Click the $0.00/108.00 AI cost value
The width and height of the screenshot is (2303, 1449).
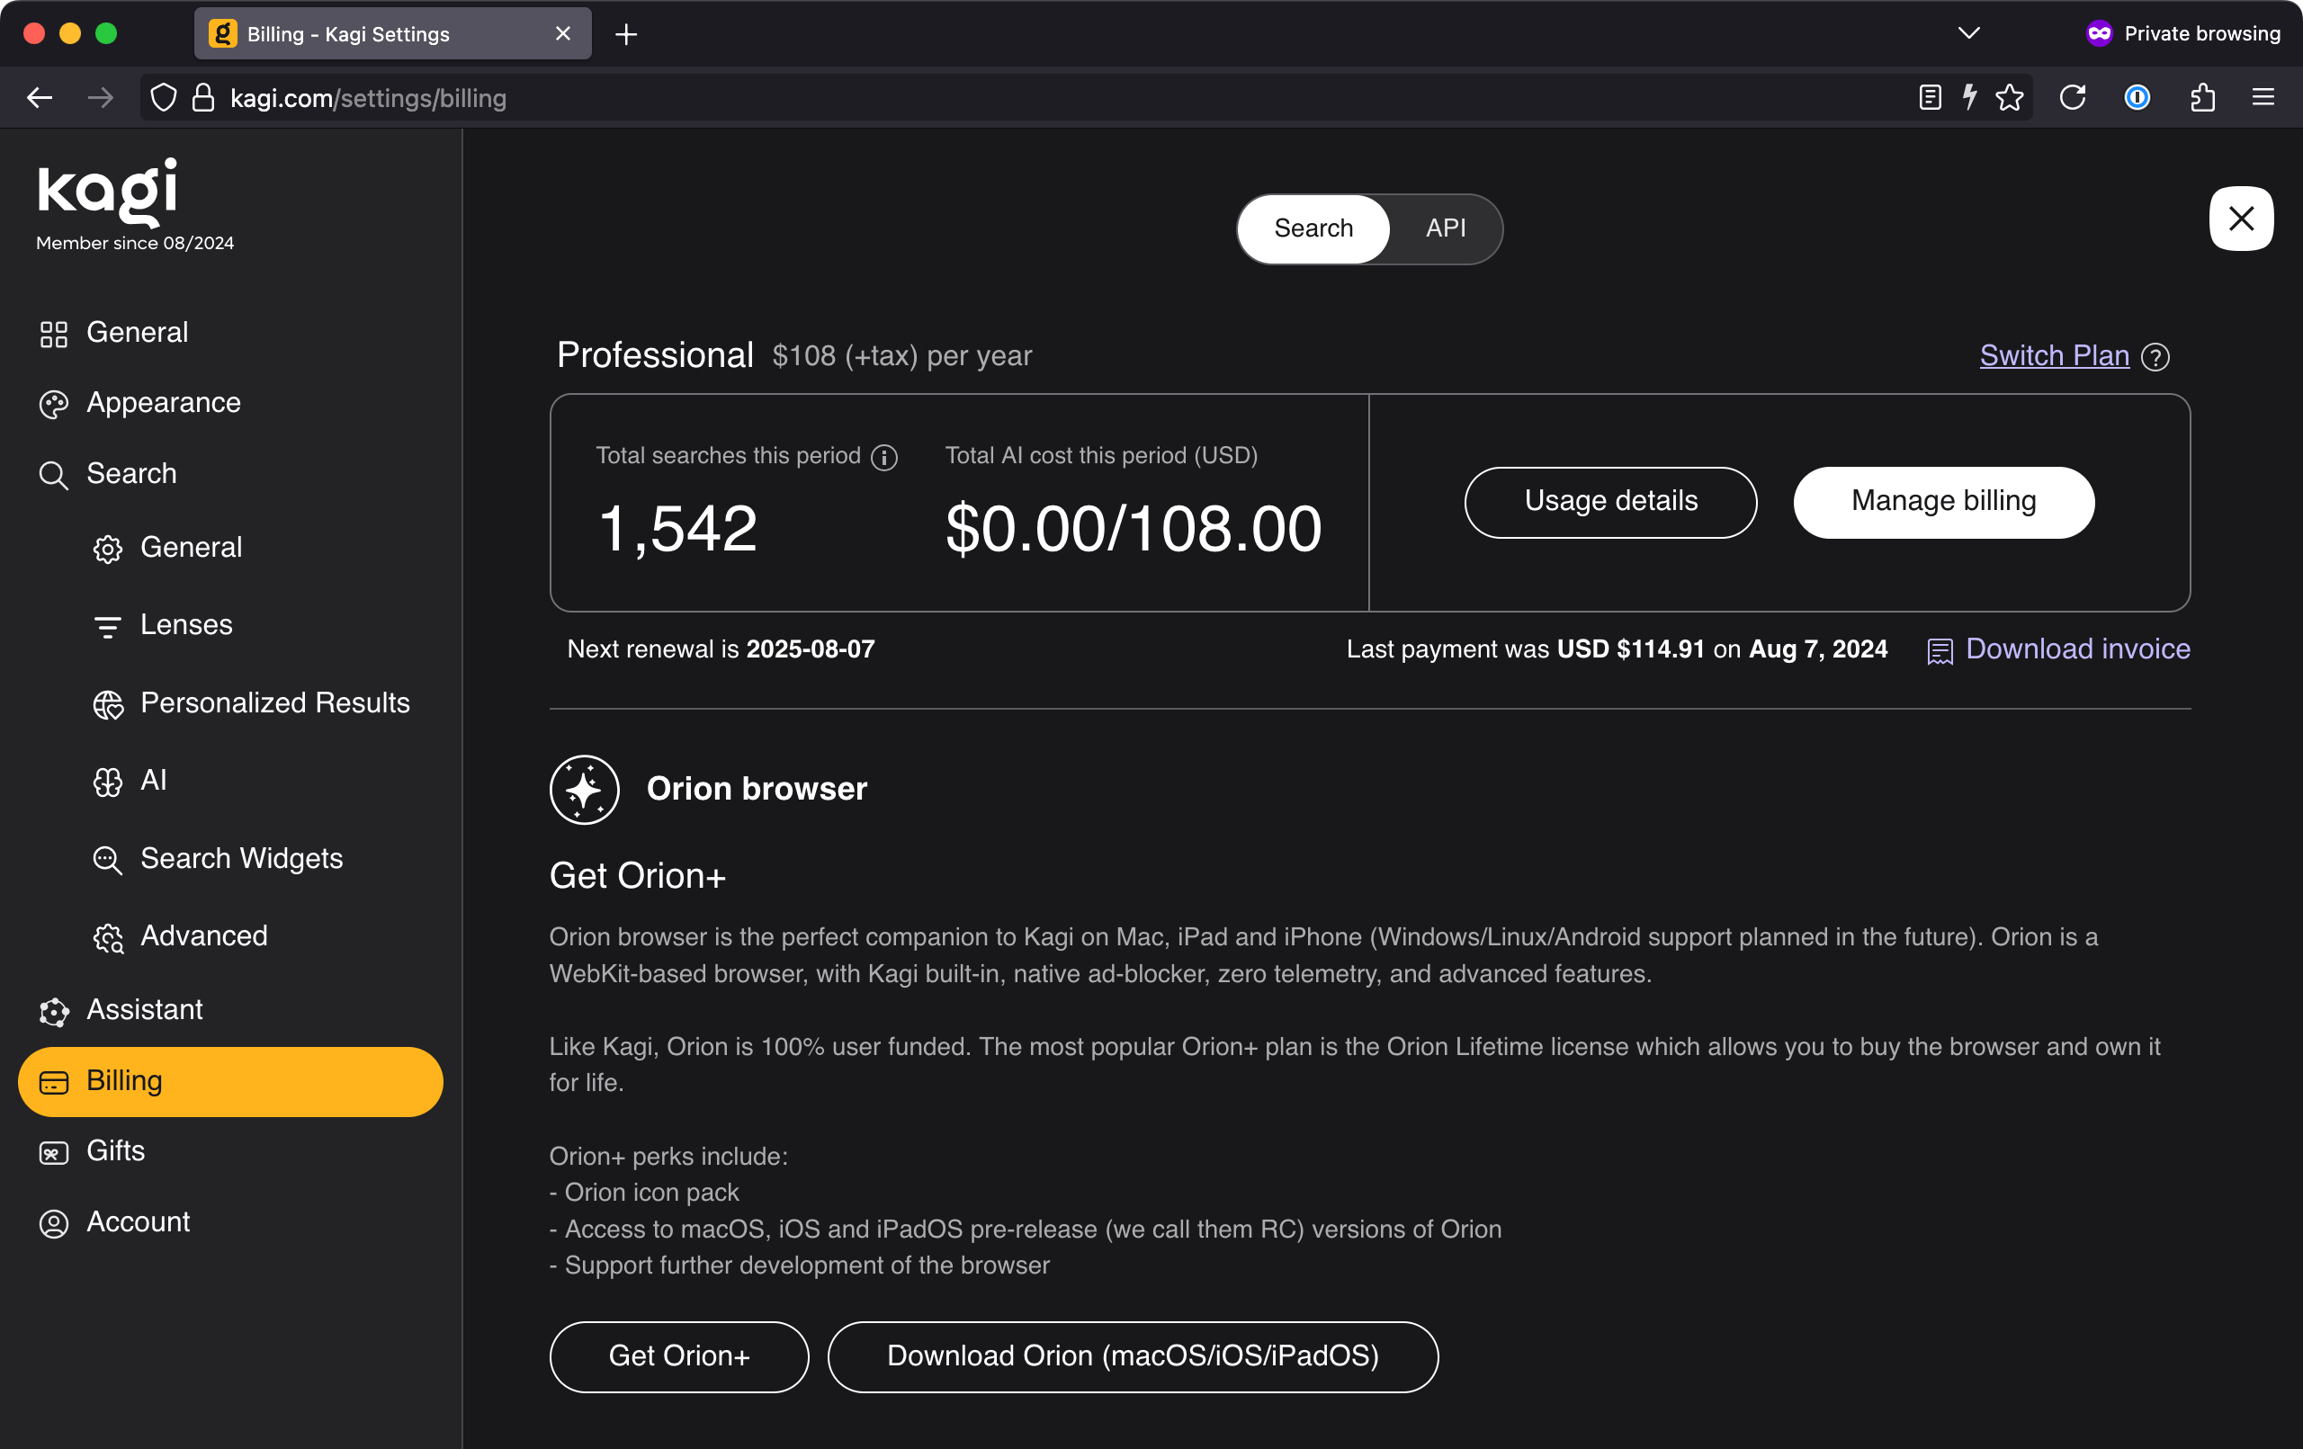(1134, 529)
